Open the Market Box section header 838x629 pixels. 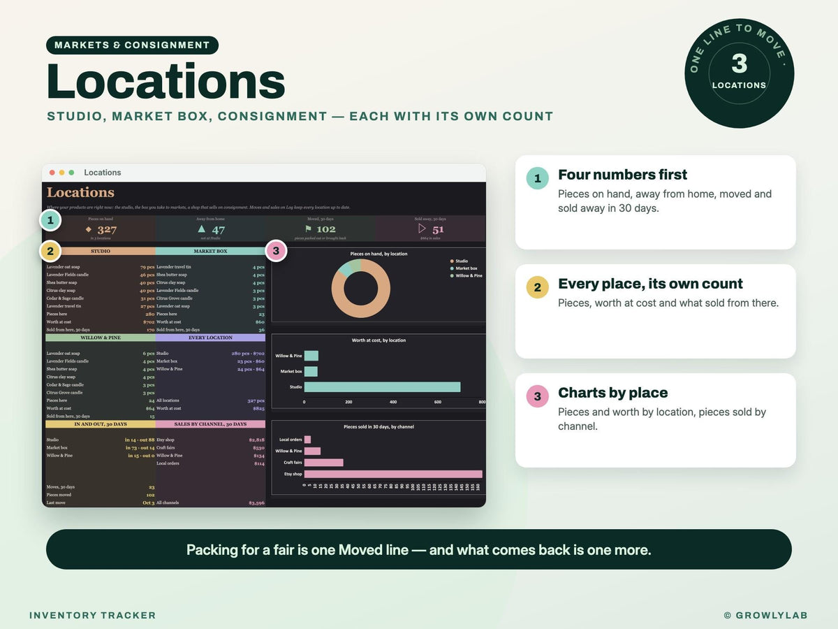coord(210,251)
